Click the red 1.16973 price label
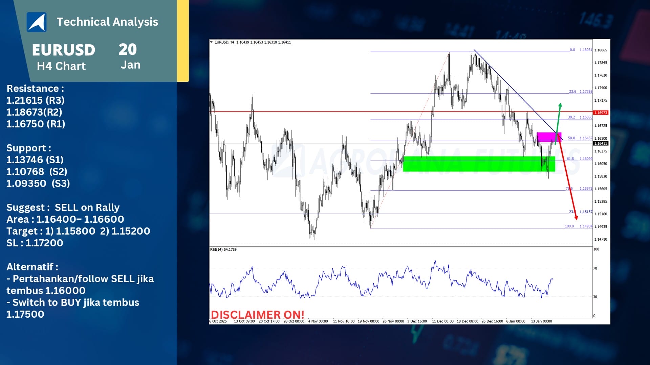The width and height of the screenshot is (650, 365). 601,113
